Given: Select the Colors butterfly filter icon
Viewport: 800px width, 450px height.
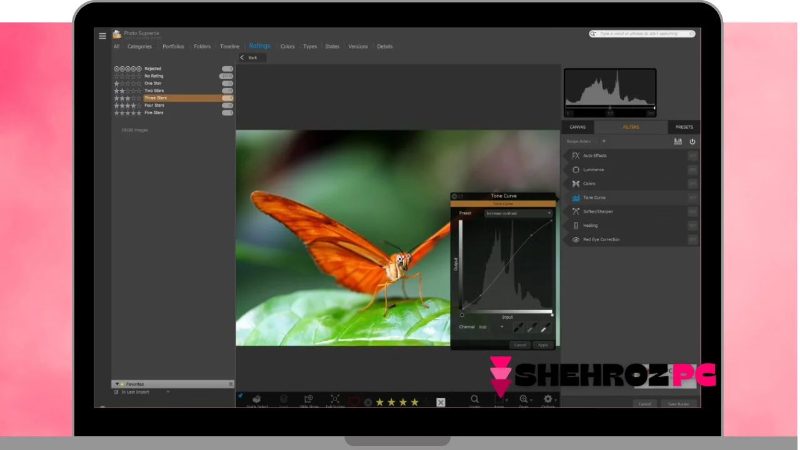Looking at the screenshot, I should (x=576, y=184).
